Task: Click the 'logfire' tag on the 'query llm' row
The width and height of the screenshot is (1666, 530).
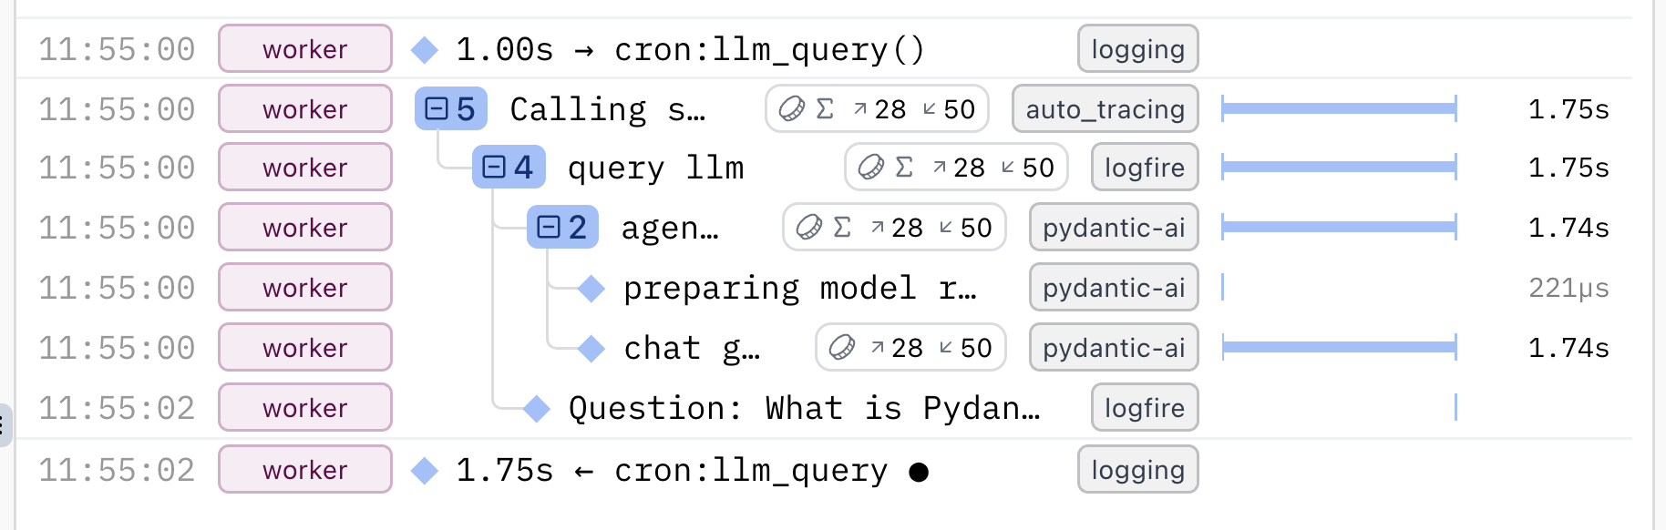Action: click(1144, 168)
